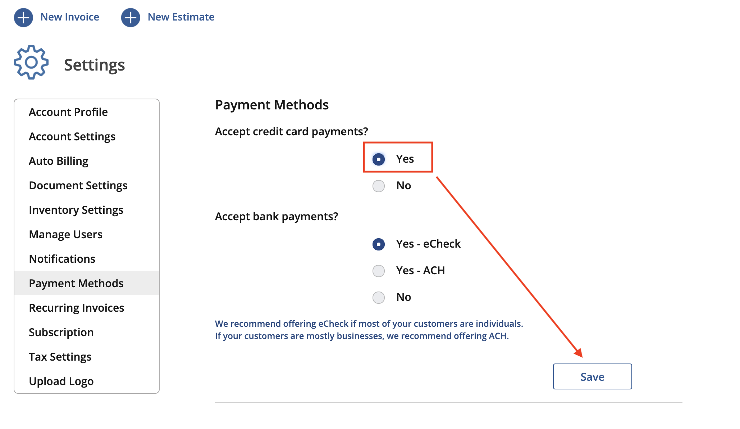Select No for bank payments
Viewport: 740px width, 429px height.
[379, 297]
